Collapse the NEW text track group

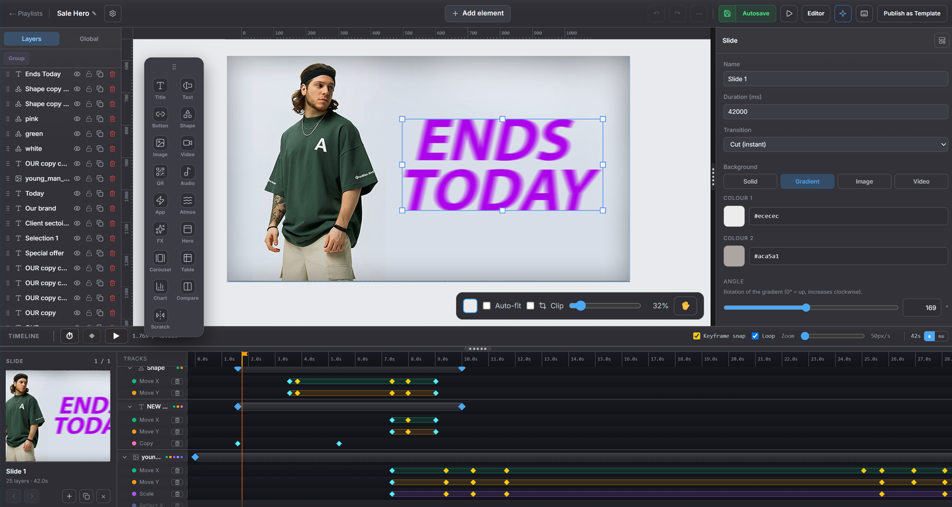(x=130, y=407)
